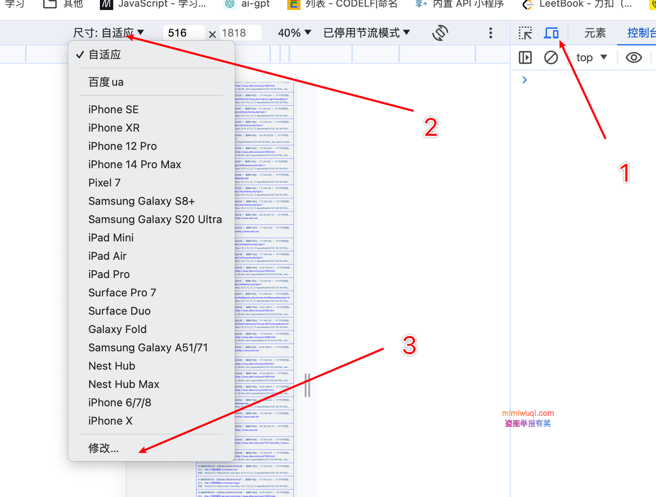The height and width of the screenshot is (497, 656).
Task: Show the console sidebar panel icon
Action: click(x=525, y=57)
